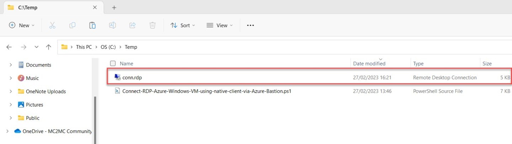Click the PowerShell script file icon

117,91
